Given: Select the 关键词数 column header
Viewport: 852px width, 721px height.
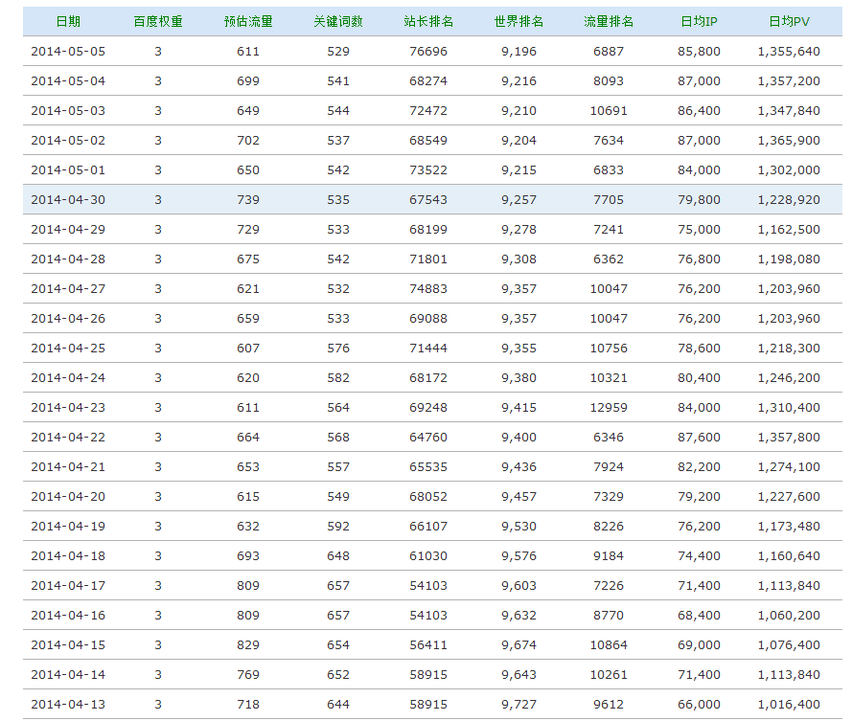Looking at the screenshot, I should [x=338, y=21].
